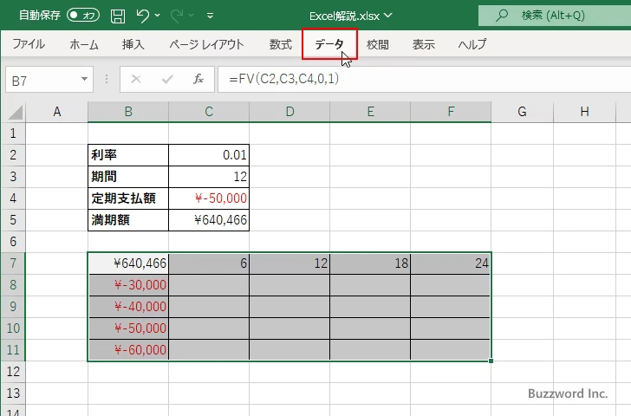Select column G header
This screenshot has height=416, width=631.
[522, 112]
